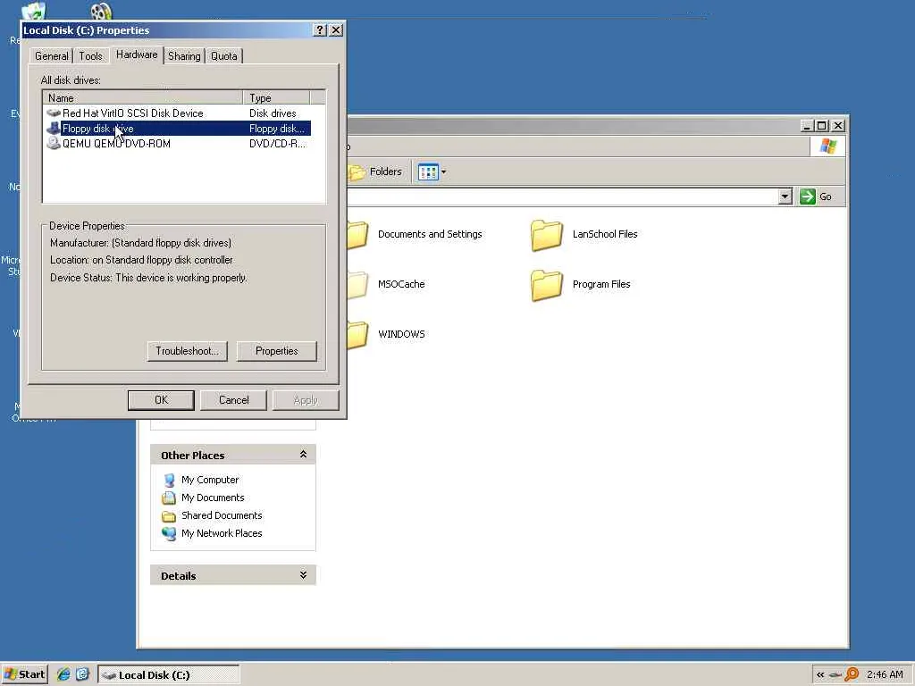
Task: Open My Documents link in Other Places
Action: pos(213,498)
